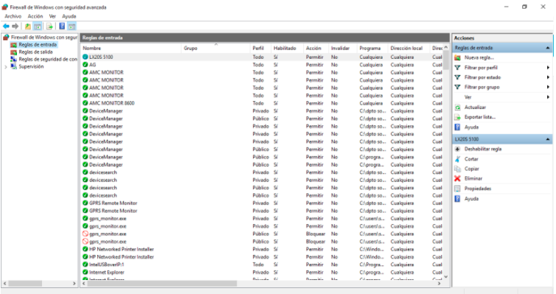
Task: Open the Ayuda menu in menu bar
Action: point(69,16)
